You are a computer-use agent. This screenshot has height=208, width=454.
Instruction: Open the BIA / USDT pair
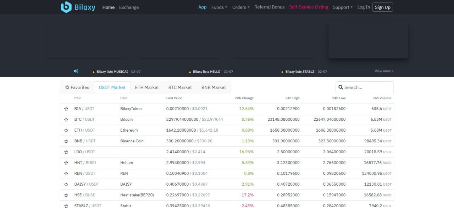(x=84, y=109)
